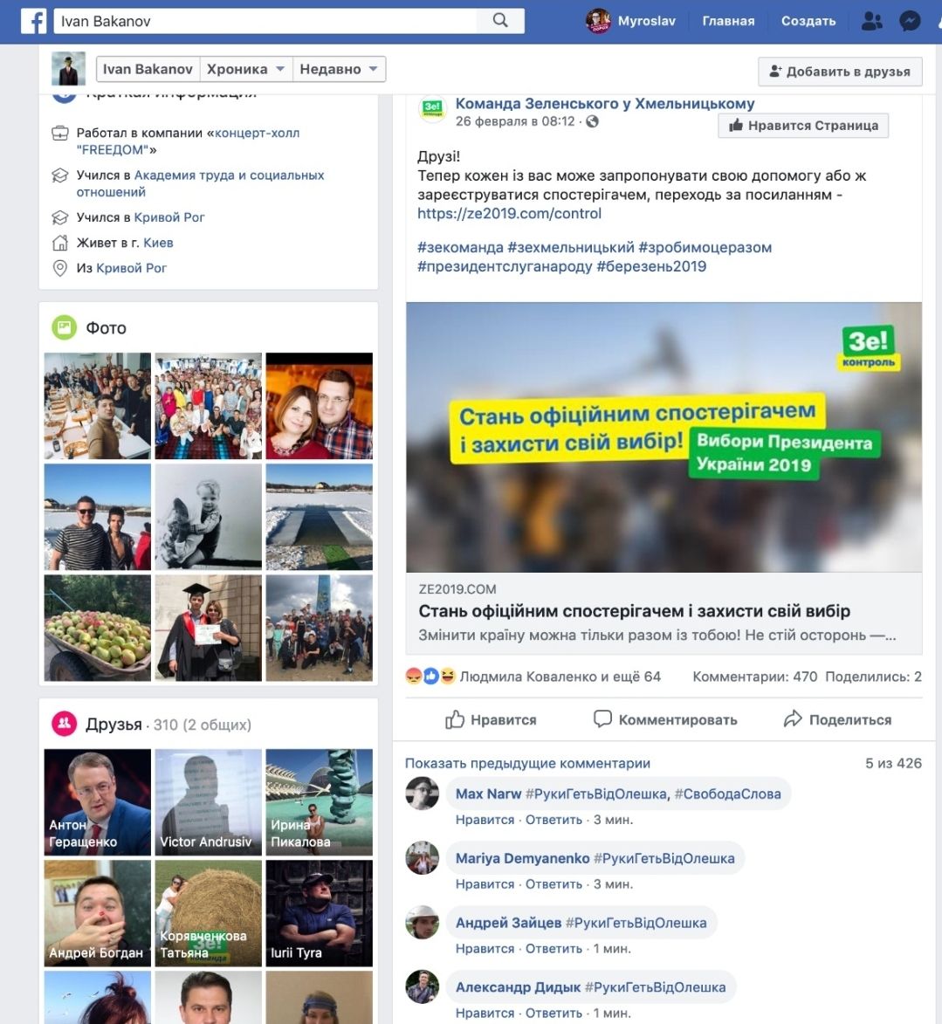Open the ze2019.com/control link
Image resolution: width=942 pixels, height=1024 pixels.
point(510,214)
